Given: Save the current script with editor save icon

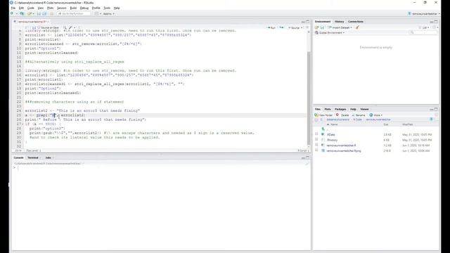Looking at the screenshot, I should pyautogui.click(x=34, y=27).
